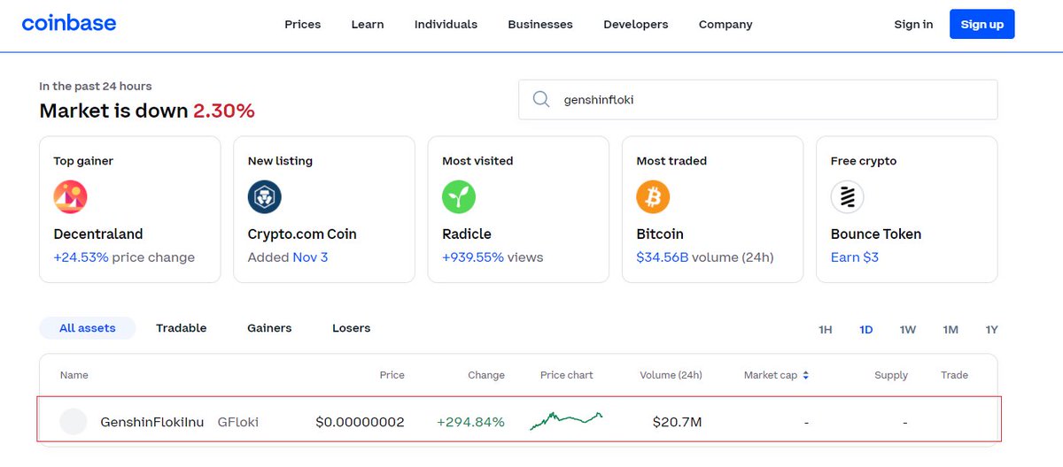Click the Sign in link
Viewport: 1063px width, 467px height.
pos(913,24)
